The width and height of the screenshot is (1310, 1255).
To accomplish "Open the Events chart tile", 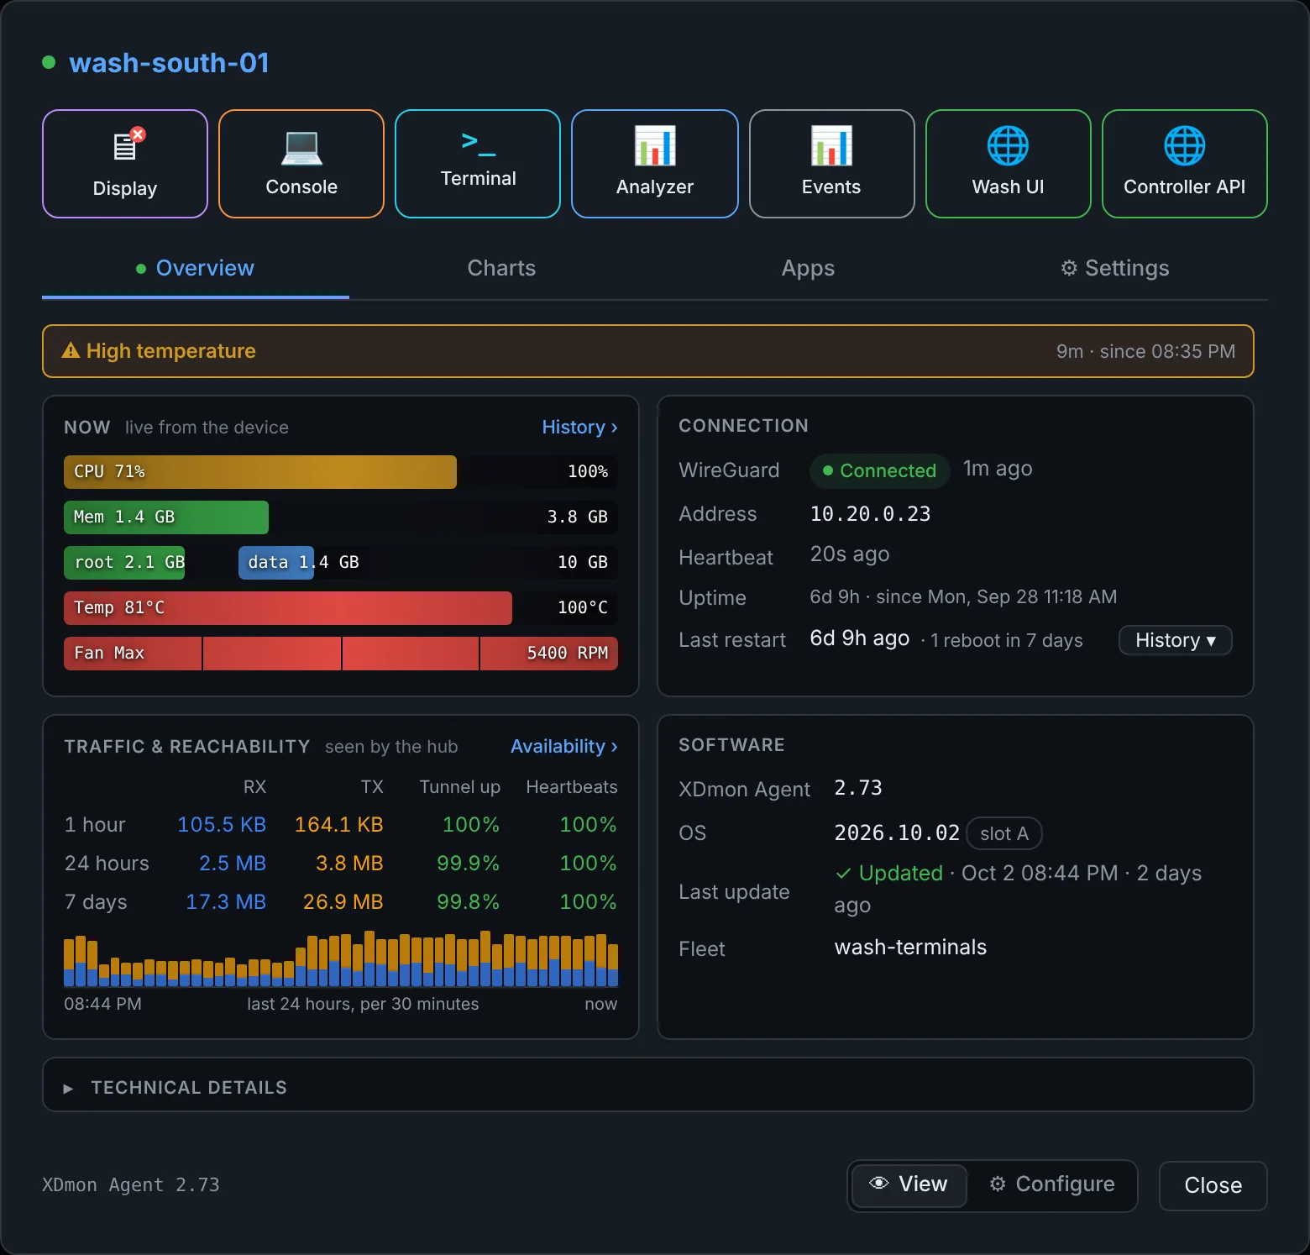I will pyautogui.click(x=831, y=164).
